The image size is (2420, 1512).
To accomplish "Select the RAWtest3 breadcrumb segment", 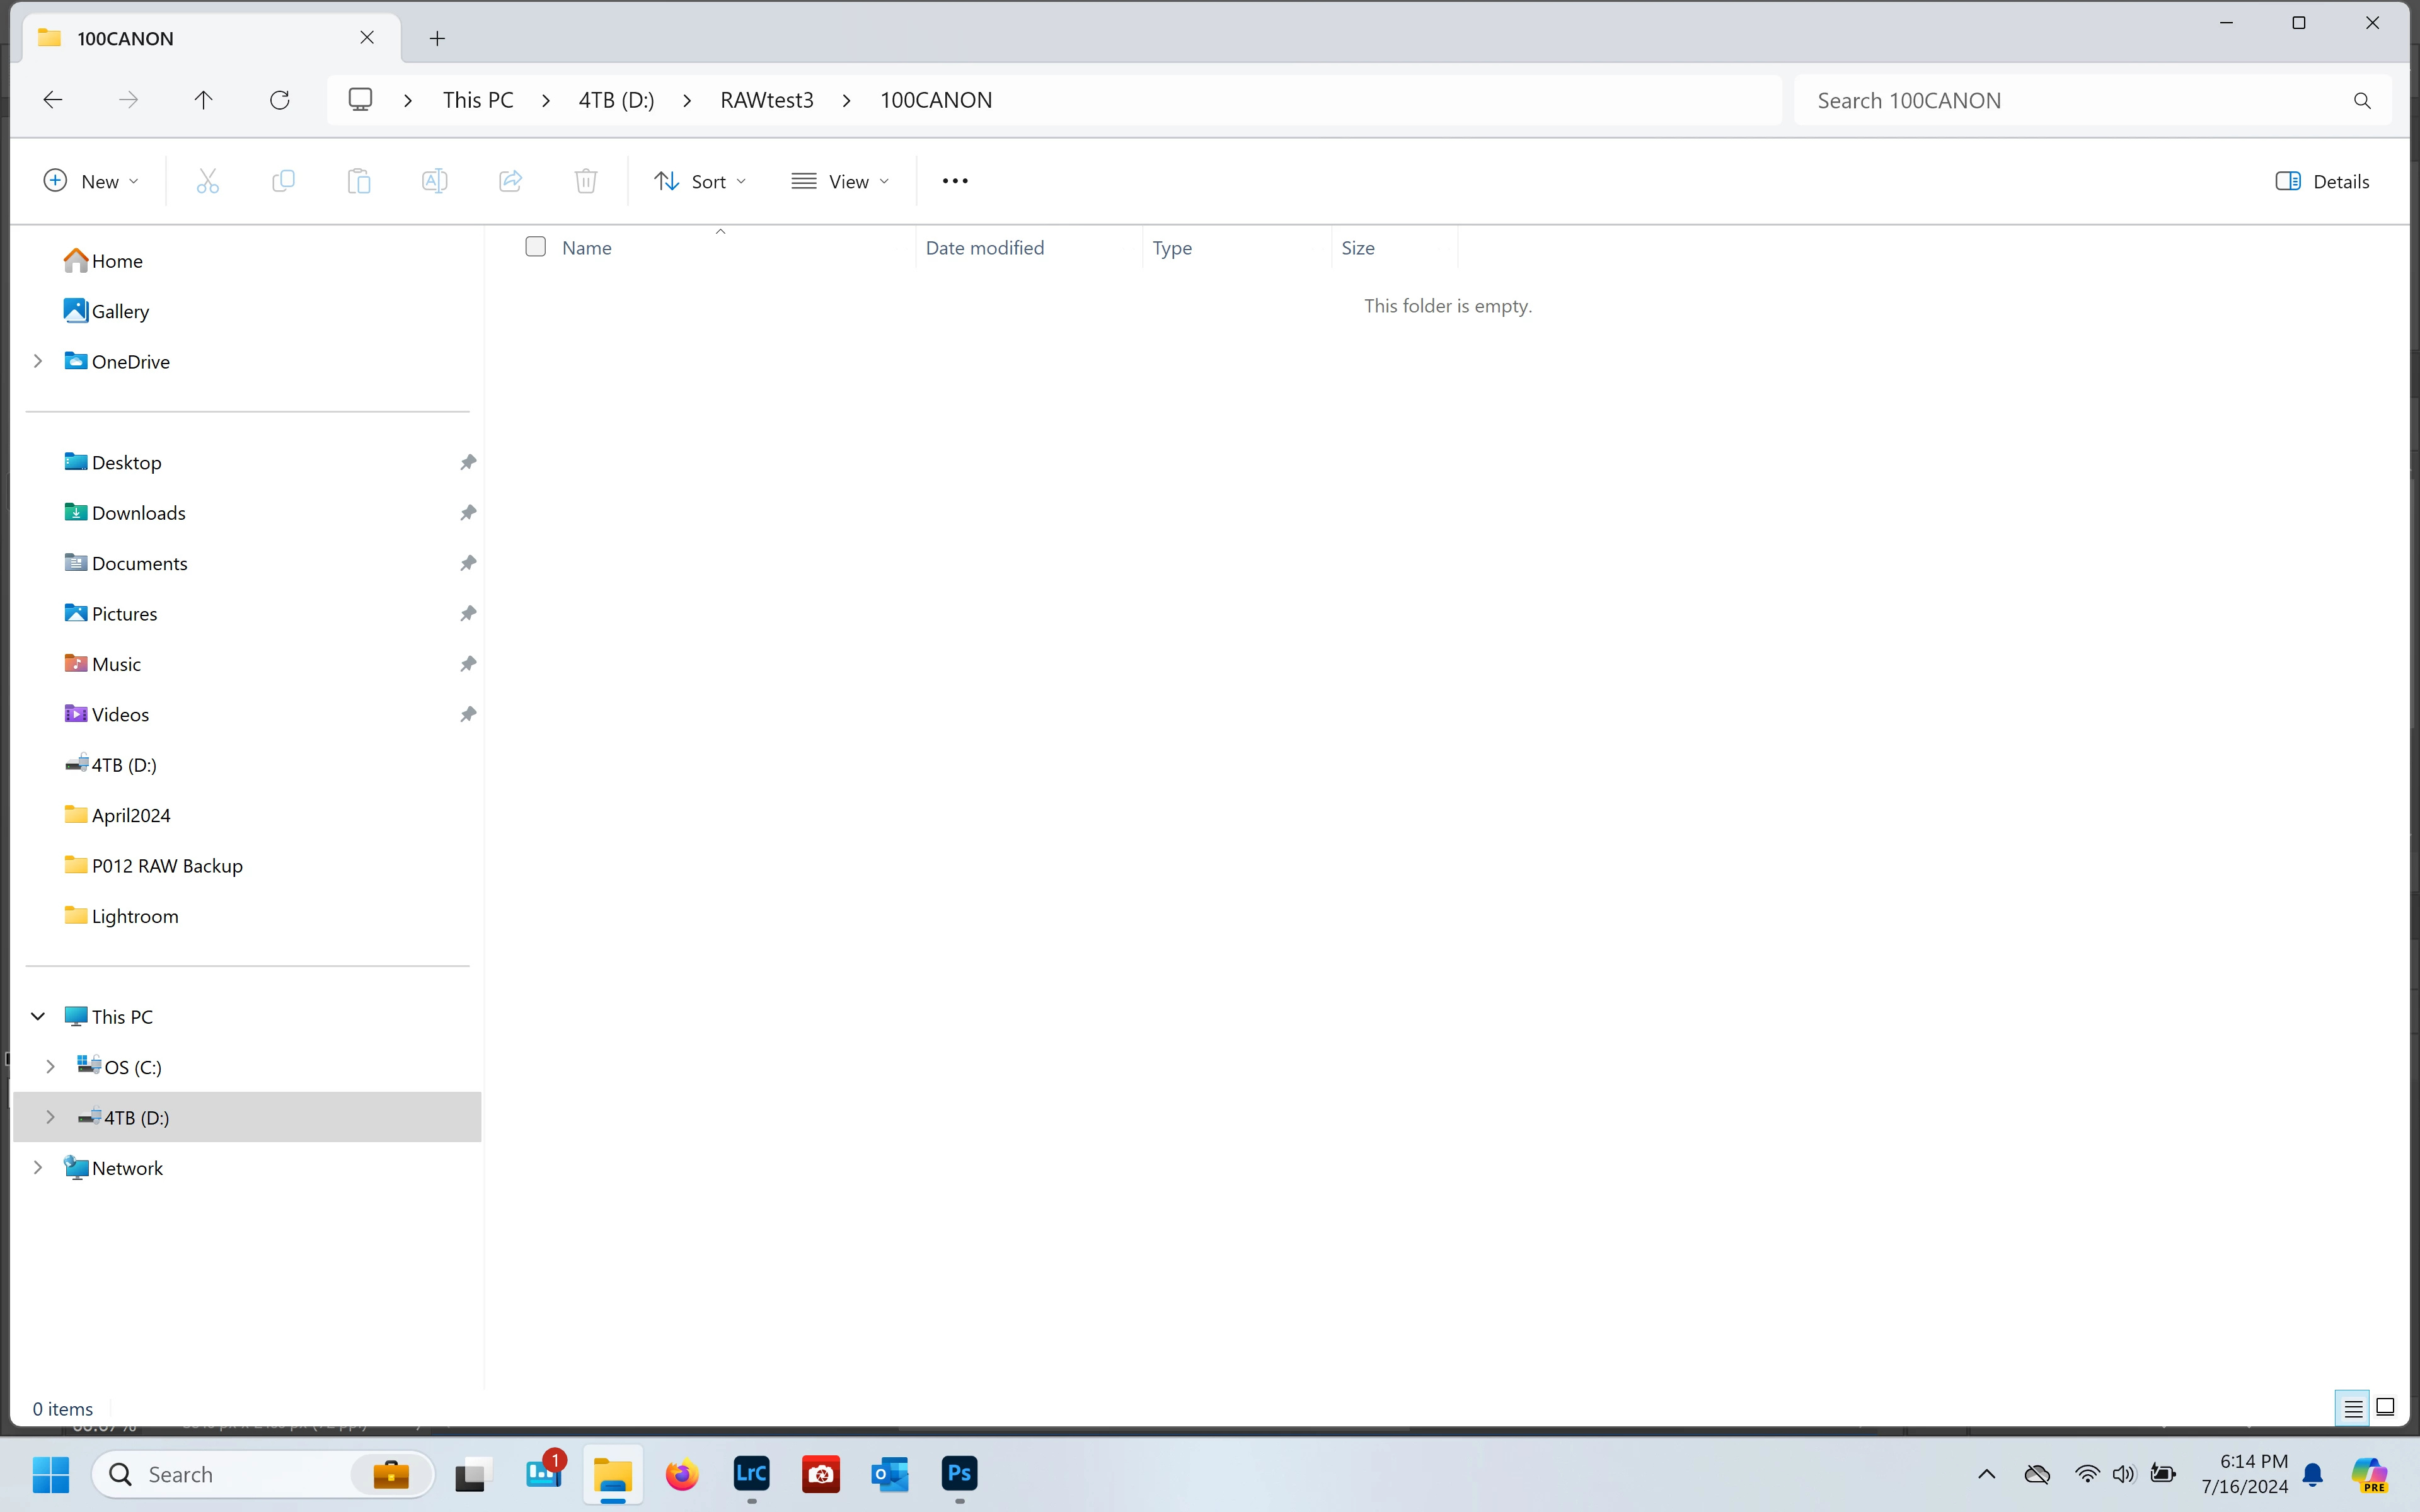I will [x=766, y=100].
